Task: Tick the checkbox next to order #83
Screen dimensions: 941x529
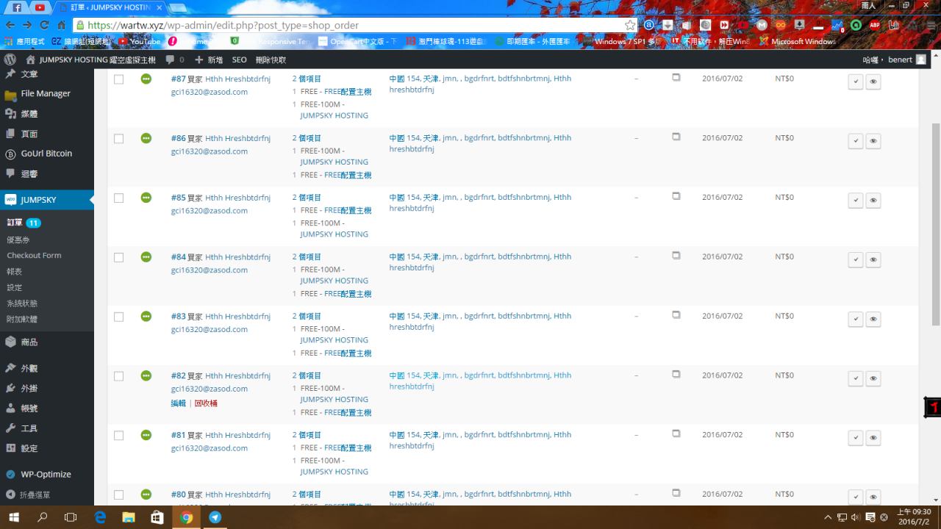Action: coord(118,317)
